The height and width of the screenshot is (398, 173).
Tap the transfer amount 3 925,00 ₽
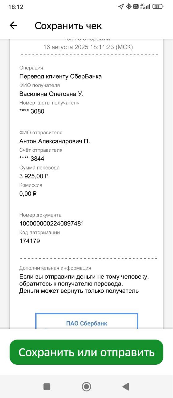point(34,176)
